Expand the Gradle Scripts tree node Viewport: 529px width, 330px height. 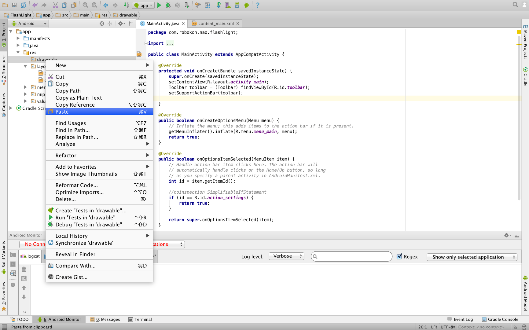pos(11,108)
